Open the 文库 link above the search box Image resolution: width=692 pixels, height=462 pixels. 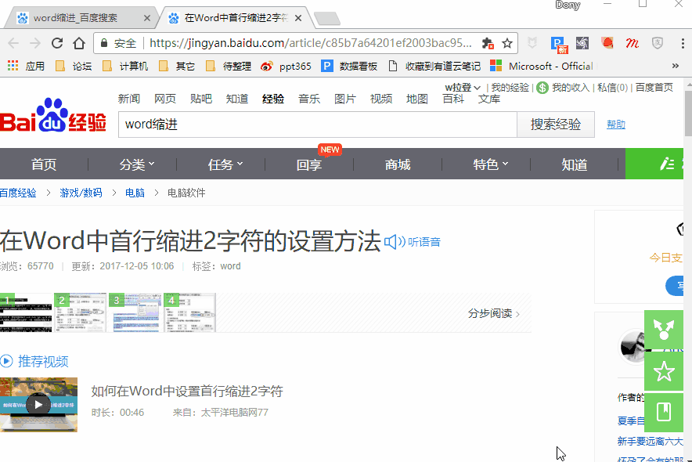[x=489, y=99]
